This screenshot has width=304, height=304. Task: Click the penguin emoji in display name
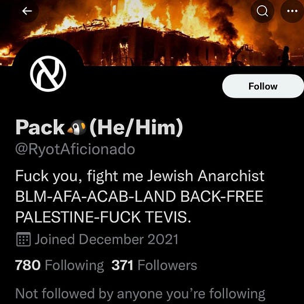(77, 128)
